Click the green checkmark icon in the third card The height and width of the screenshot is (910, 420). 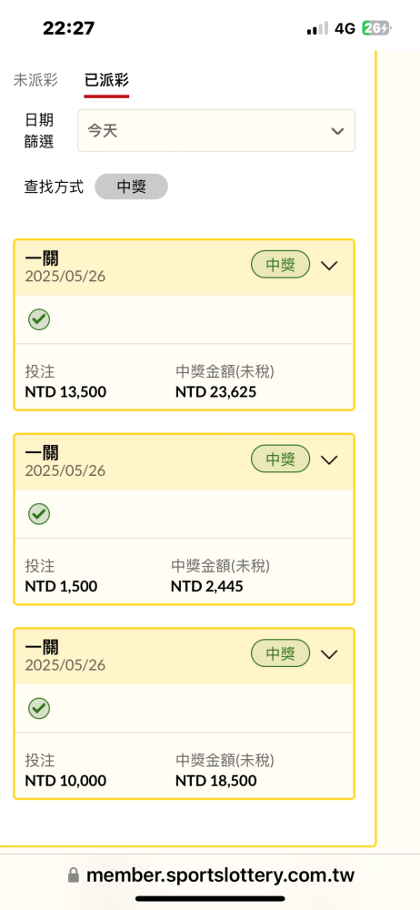[39, 708]
